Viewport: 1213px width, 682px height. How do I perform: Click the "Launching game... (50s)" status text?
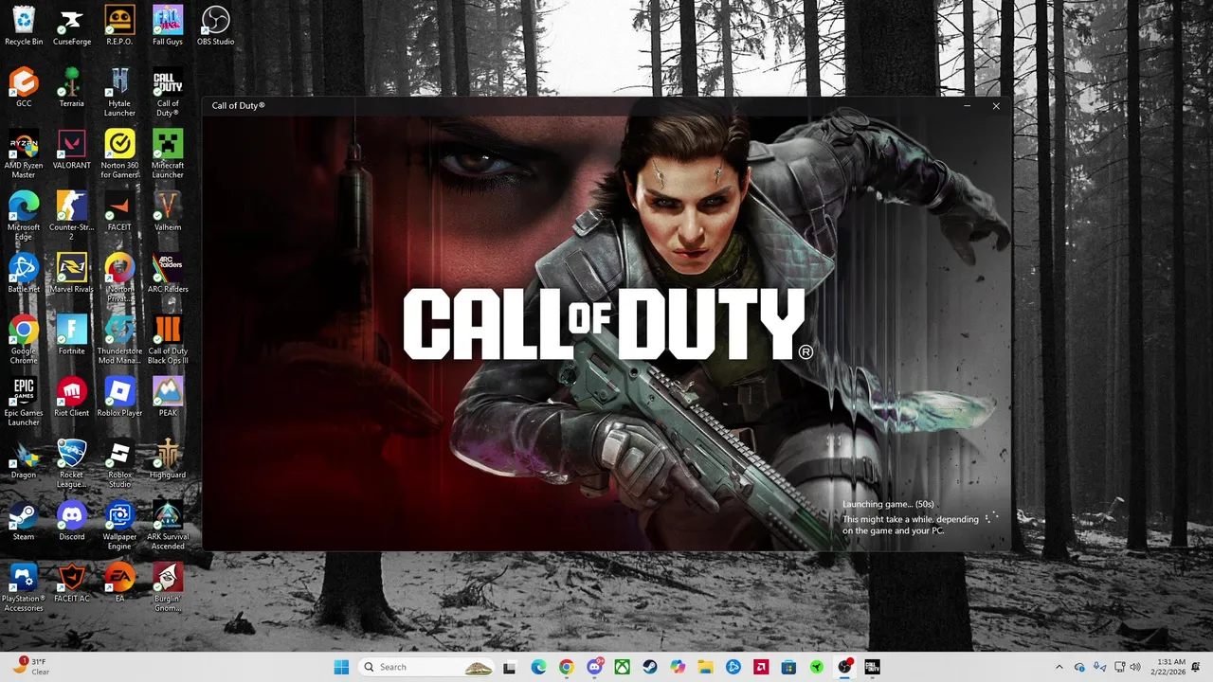(x=888, y=504)
